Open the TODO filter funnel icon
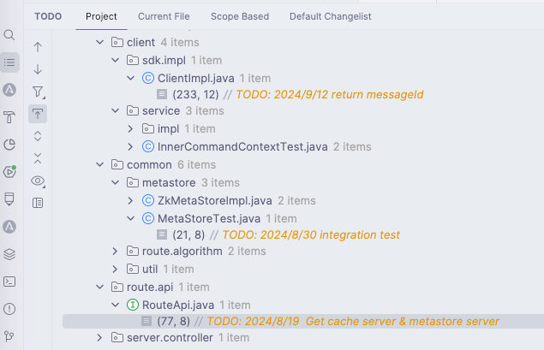Screen dimensions: 544x350 pyautogui.click(x=38, y=92)
